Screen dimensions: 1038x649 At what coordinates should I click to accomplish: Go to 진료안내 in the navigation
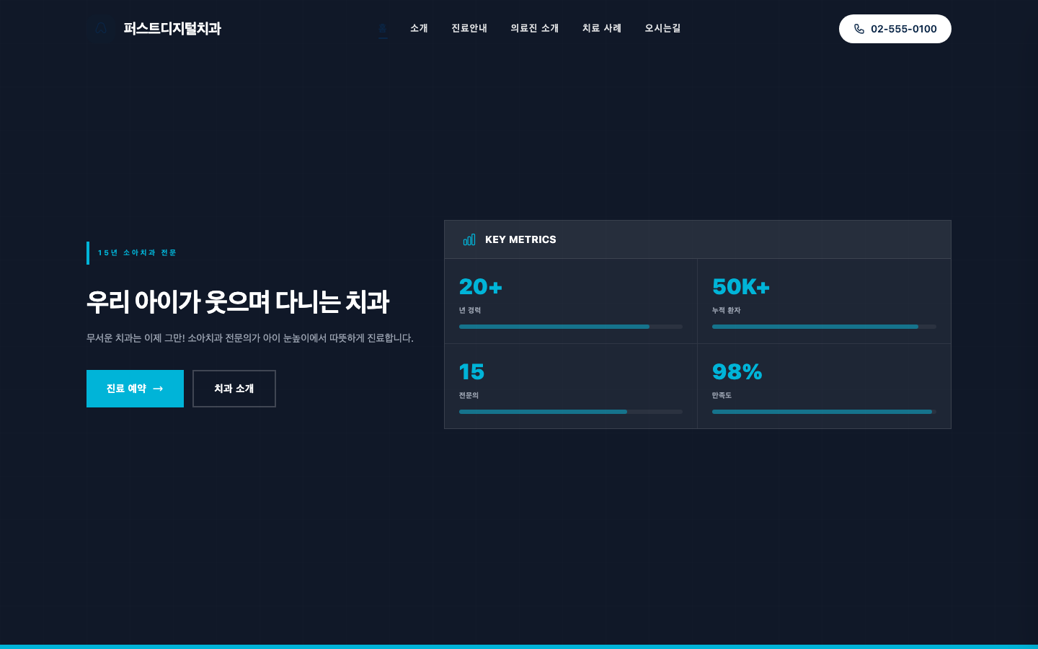tap(469, 29)
